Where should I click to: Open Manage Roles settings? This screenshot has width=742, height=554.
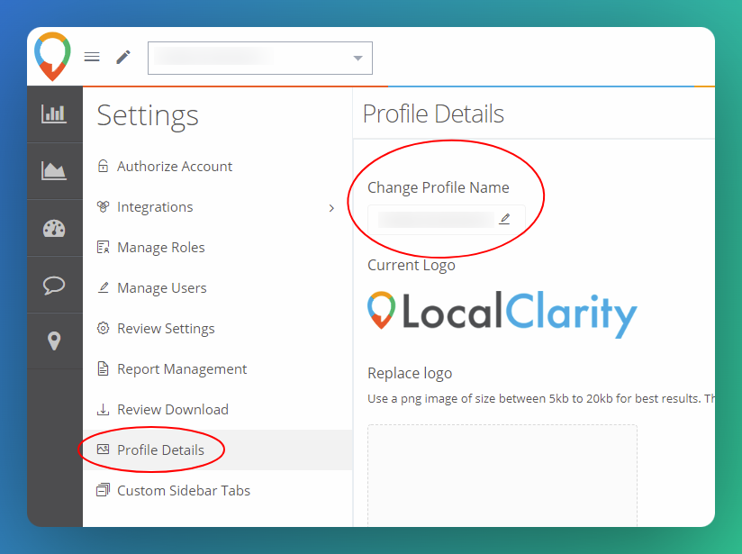point(218,247)
